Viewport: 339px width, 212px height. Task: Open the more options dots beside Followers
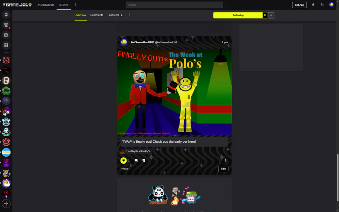pos(130,15)
